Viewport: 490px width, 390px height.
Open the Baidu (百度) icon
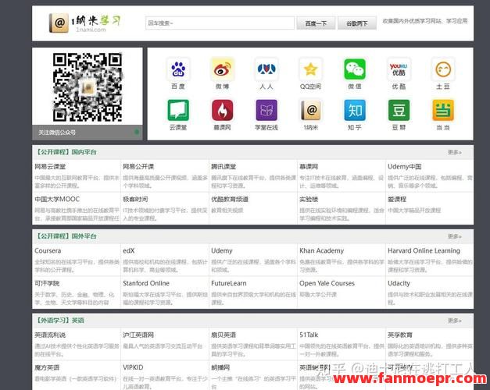click(x=178, y=69)
